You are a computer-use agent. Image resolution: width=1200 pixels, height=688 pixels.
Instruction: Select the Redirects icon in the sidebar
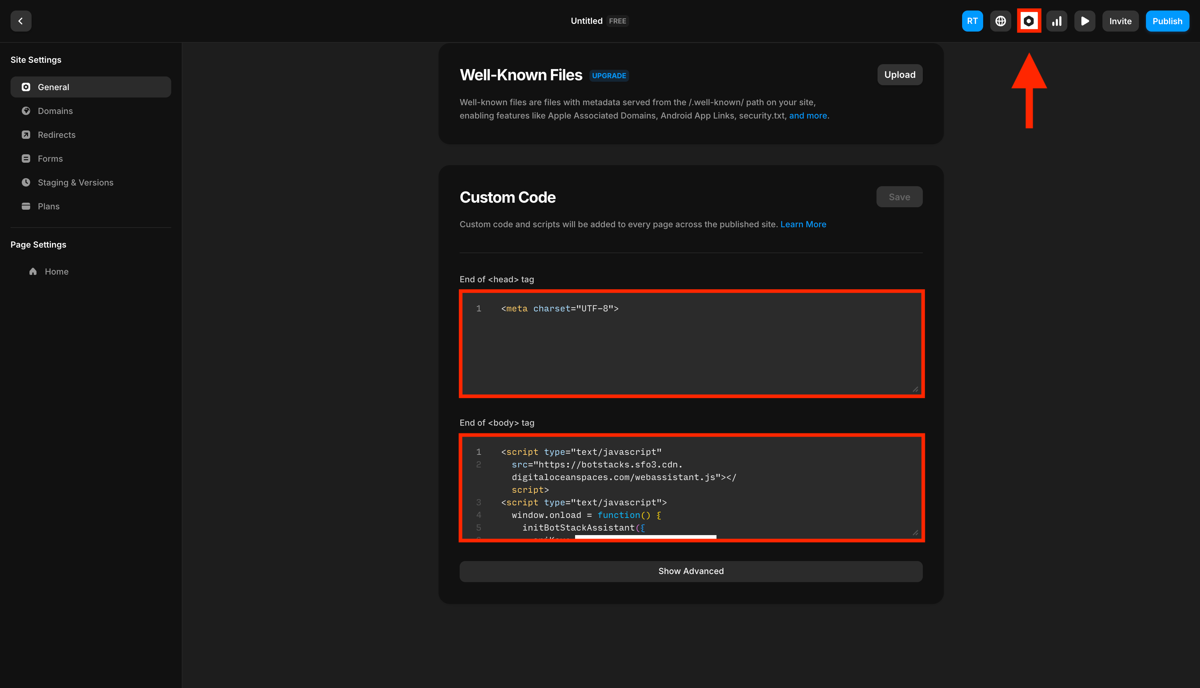click(x=26, y=135)
